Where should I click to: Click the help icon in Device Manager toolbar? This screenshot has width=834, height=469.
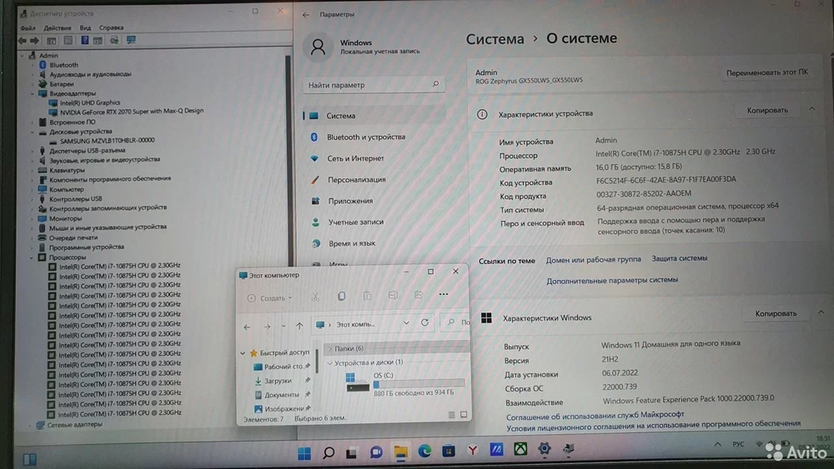tap(84, 40)
